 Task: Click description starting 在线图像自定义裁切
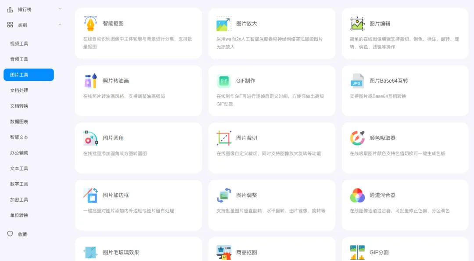pos(269,153)
